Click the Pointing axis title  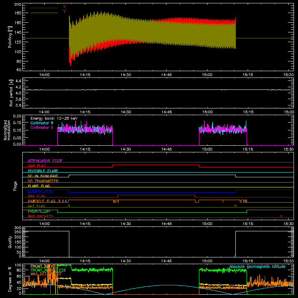[x=10, y=37]
